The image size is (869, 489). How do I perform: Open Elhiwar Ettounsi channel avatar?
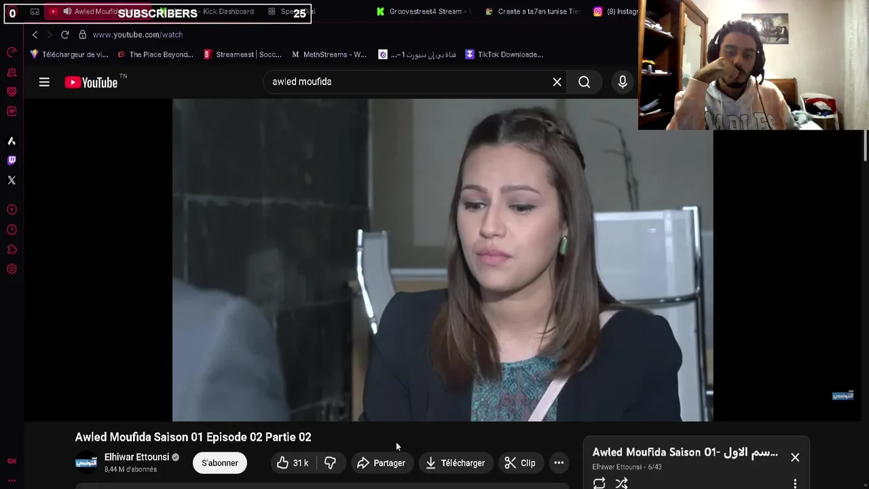point(86,463)
